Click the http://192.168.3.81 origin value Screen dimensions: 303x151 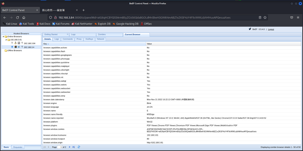click(155, 143)
